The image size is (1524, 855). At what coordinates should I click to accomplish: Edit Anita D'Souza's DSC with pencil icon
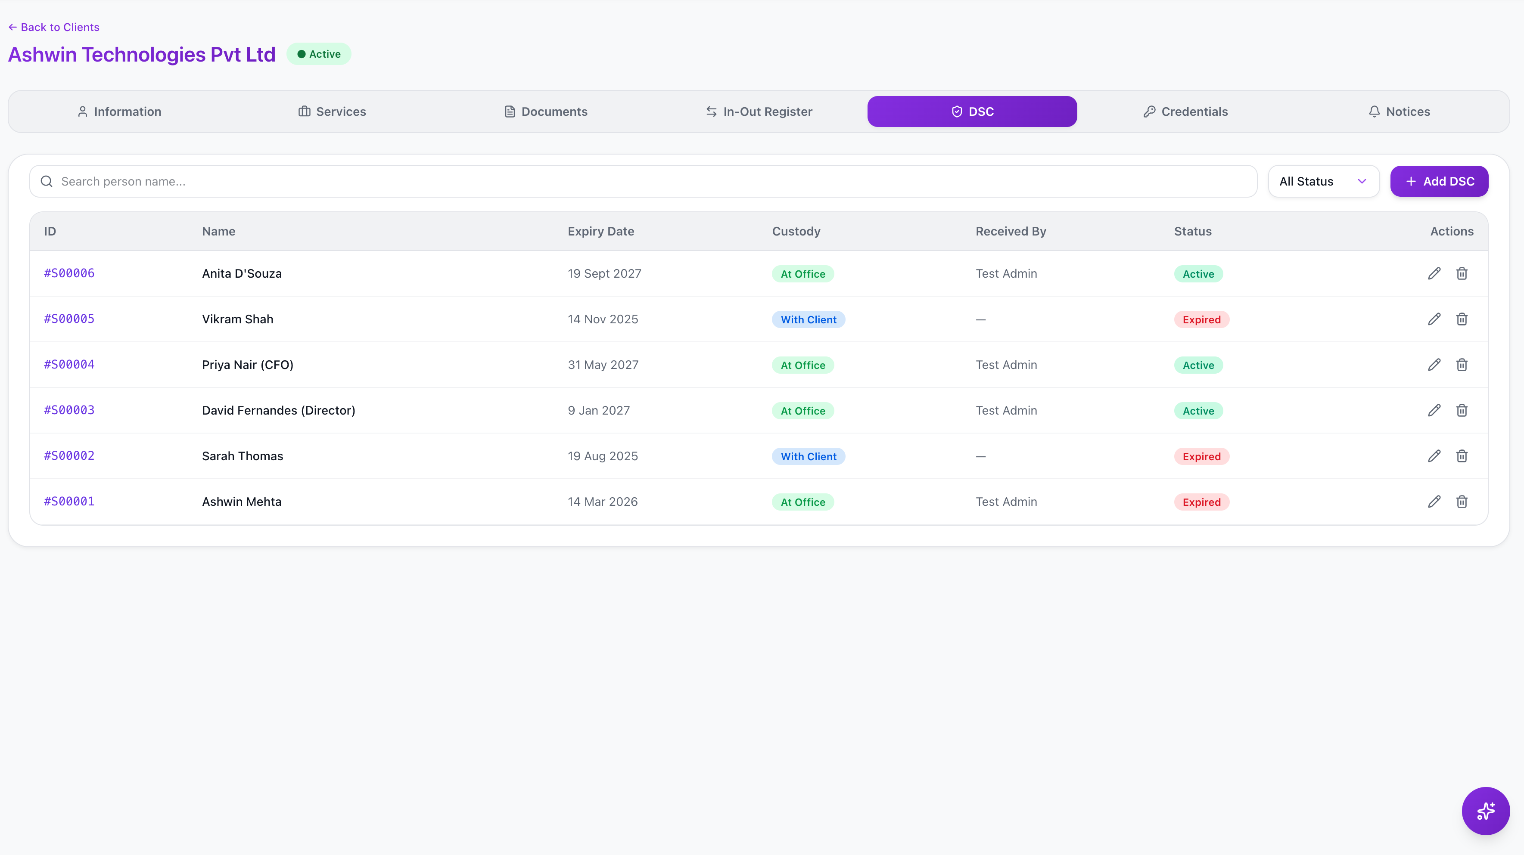tap(1434, 273)
